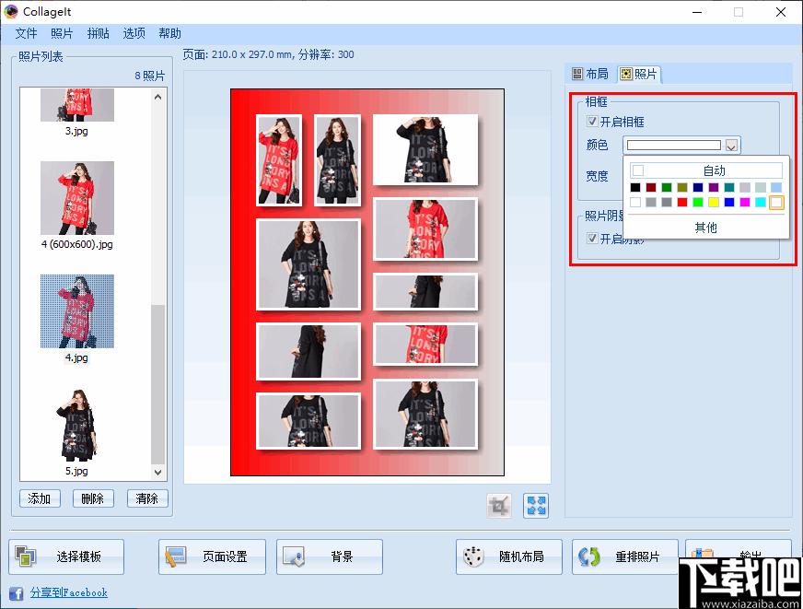Open 选择模板 template chooser
The image size is (803, 609).
66,556
